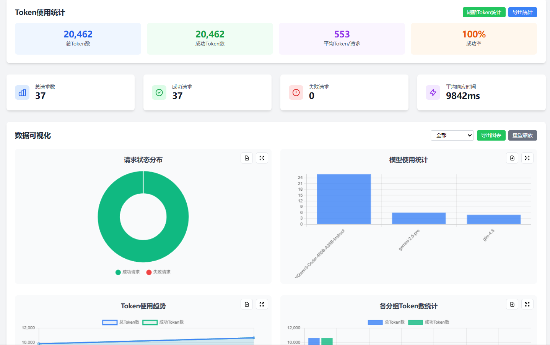Click the failed requests alert icon
550x345 pixels.
click(x=296, y=92)
